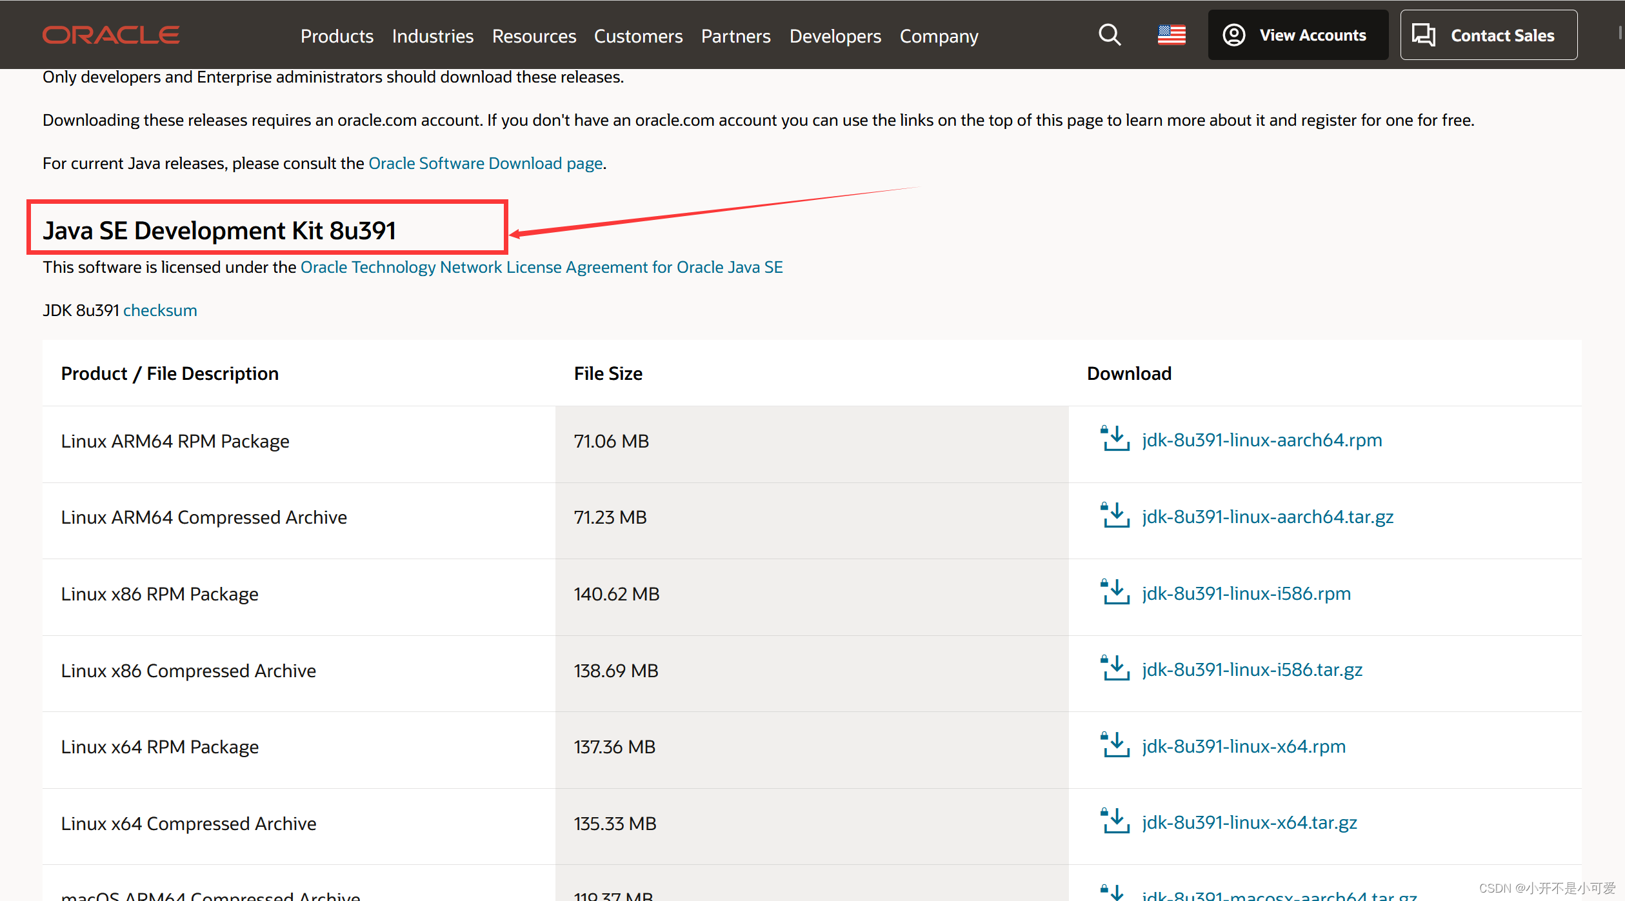Open the Oracle Software Download page link
The width and height of the screenshot is (1625, 901).
[485, 163]
